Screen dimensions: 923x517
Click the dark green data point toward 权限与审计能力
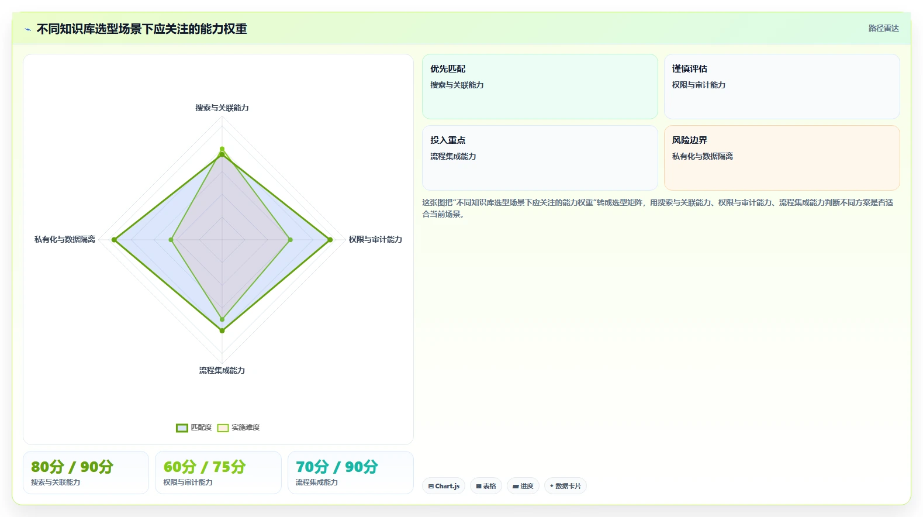(x=330, y=240)
